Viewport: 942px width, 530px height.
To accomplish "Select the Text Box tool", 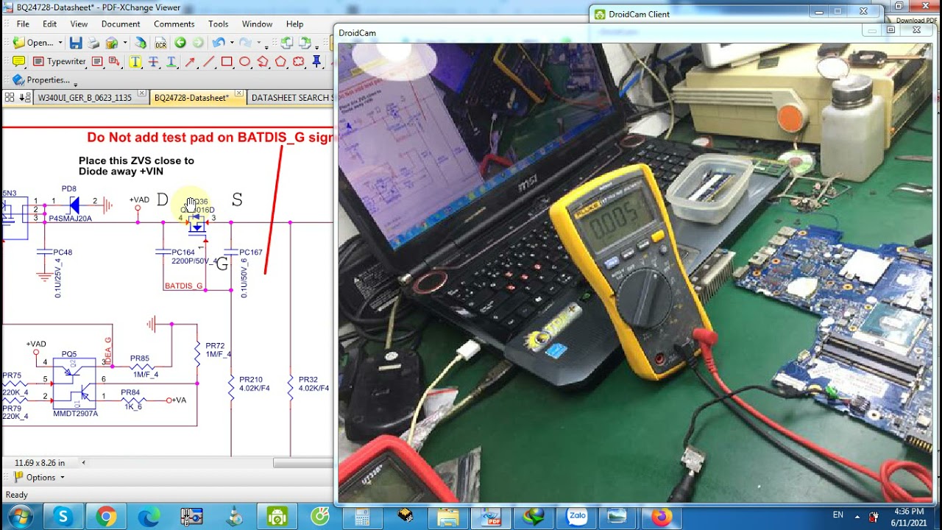I will tap(97, 61).
